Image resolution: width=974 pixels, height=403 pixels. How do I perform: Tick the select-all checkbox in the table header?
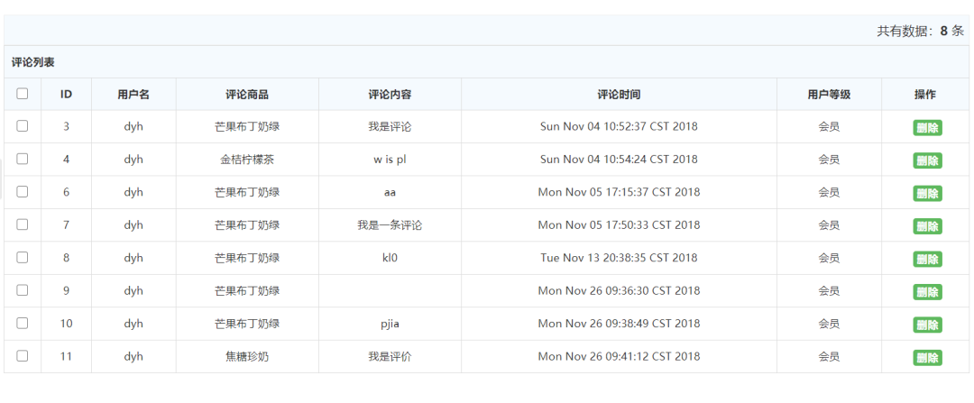(23, 94)
